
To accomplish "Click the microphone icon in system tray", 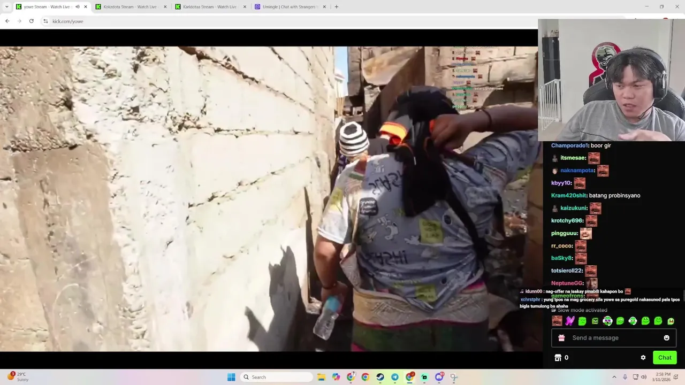I will coord(625,377).
